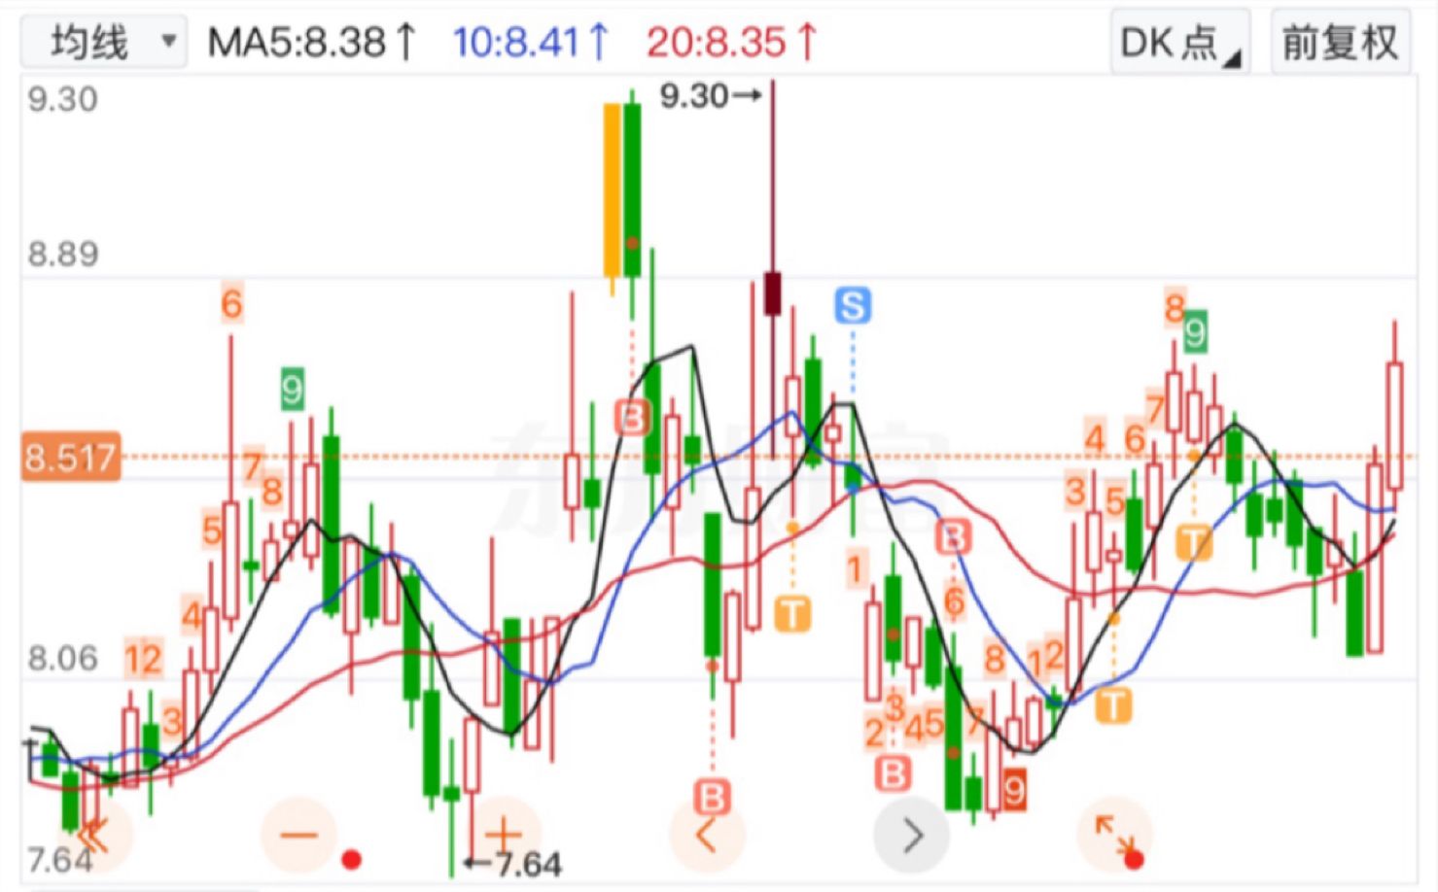Click the B marker above orange number 6
Screen dimensions: 1438x892
tap(953, 536)
